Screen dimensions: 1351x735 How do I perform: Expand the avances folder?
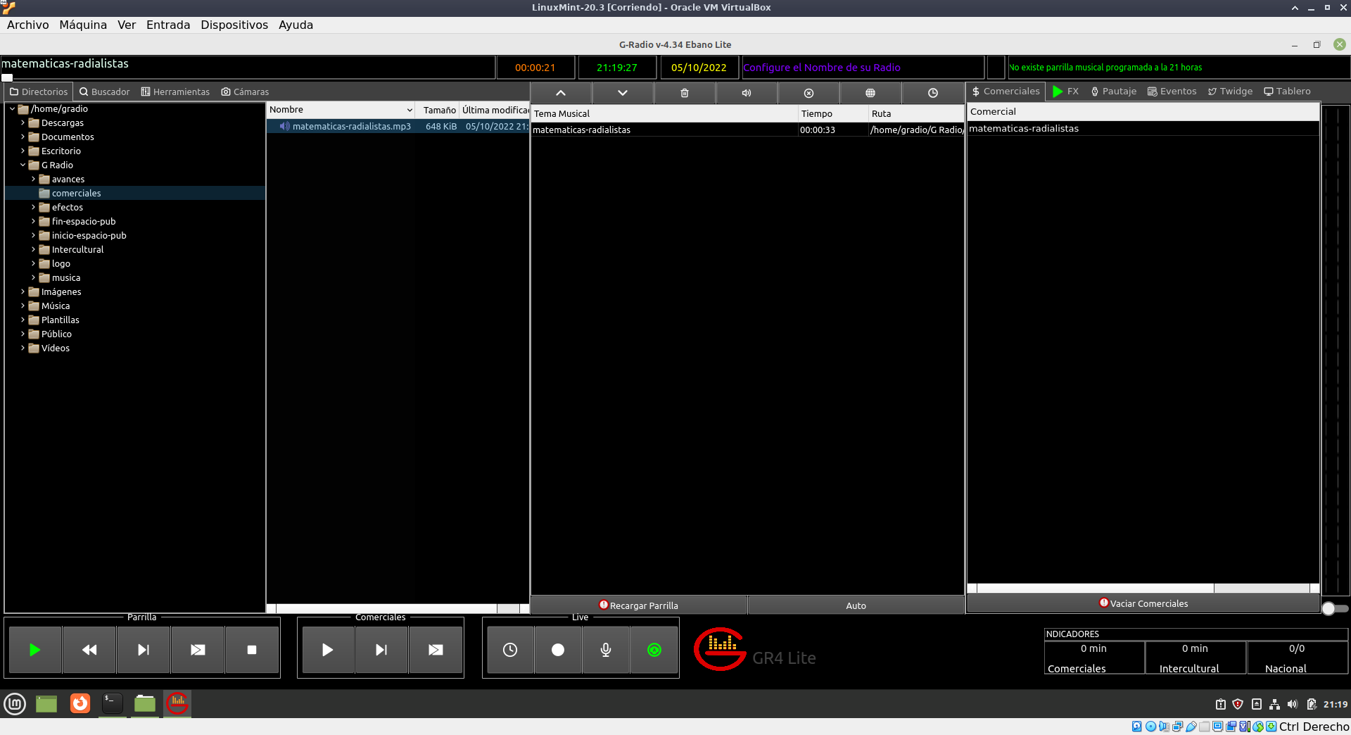(33, 179)
